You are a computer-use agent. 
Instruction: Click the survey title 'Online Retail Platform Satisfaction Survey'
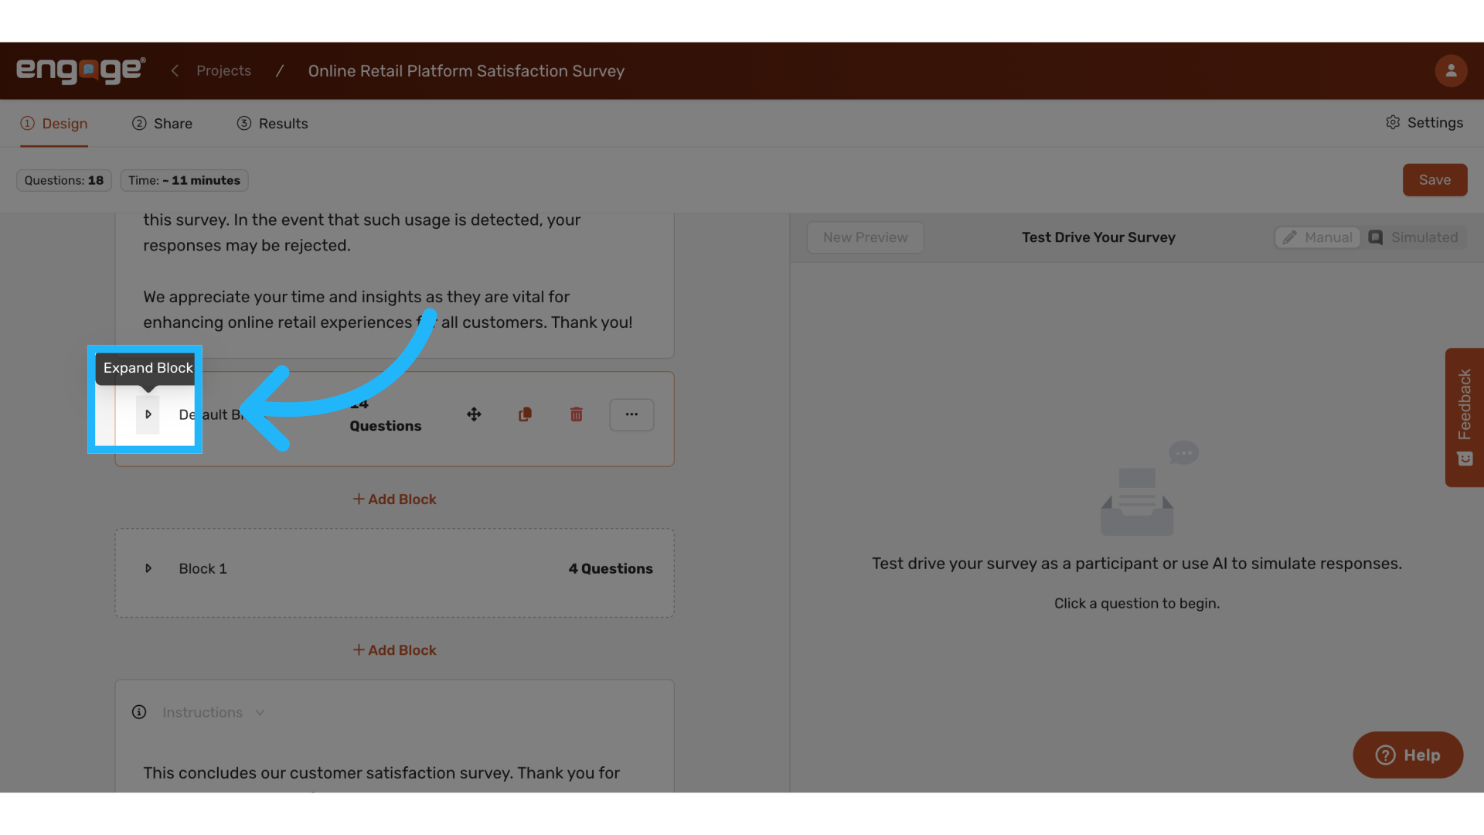466,70
